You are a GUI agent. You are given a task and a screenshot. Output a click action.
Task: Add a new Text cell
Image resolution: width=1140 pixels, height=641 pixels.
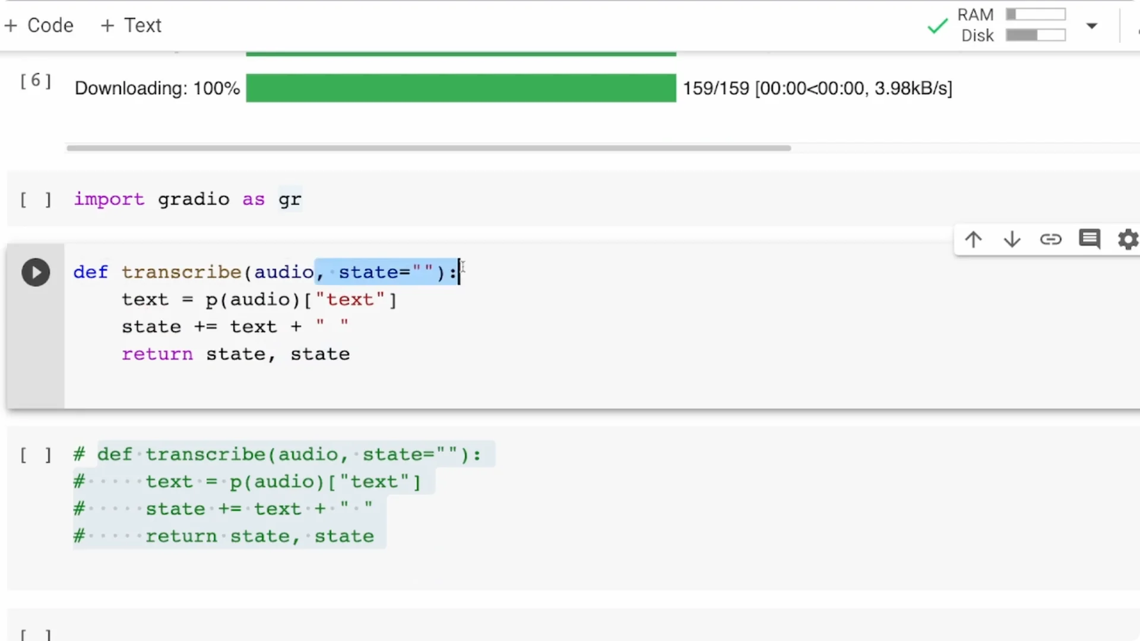131,25
